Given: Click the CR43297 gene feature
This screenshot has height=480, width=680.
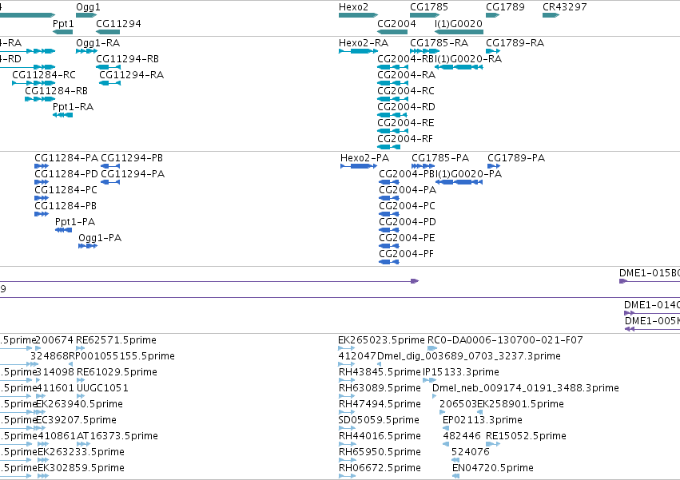Looking at the screenshot, I should coord(551,15).
